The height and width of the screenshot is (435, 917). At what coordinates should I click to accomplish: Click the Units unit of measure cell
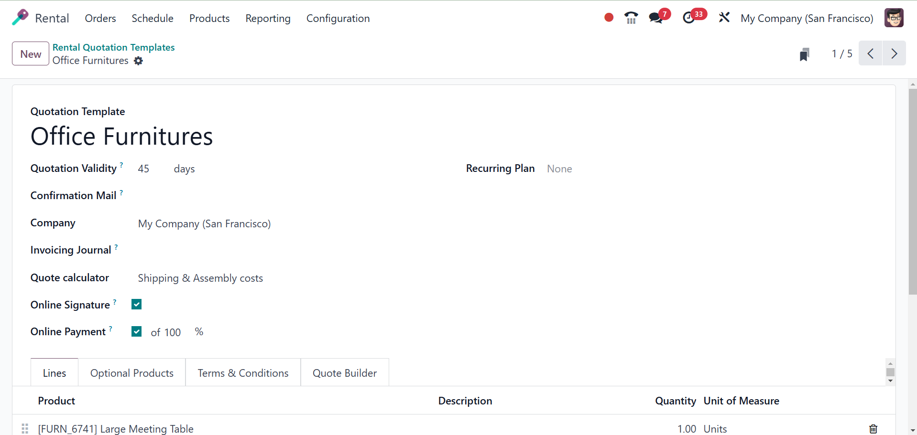(x=715, y=429)
